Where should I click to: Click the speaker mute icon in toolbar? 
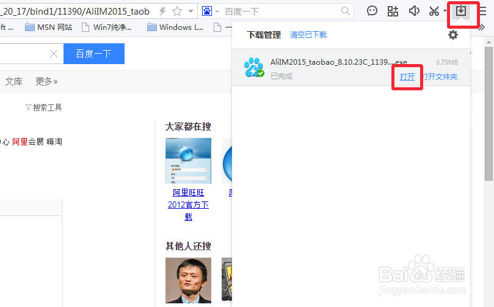point(414,11)
